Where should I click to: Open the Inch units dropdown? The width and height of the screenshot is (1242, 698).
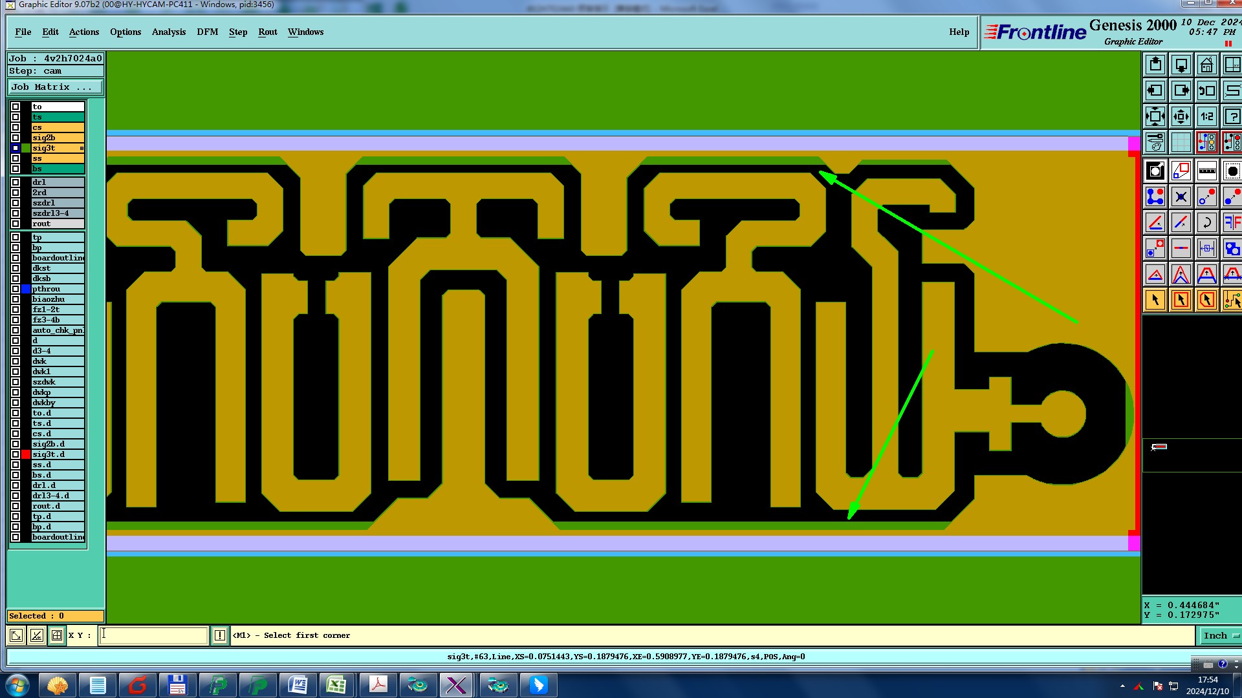pyautogui.click(x=1219, y=635)
